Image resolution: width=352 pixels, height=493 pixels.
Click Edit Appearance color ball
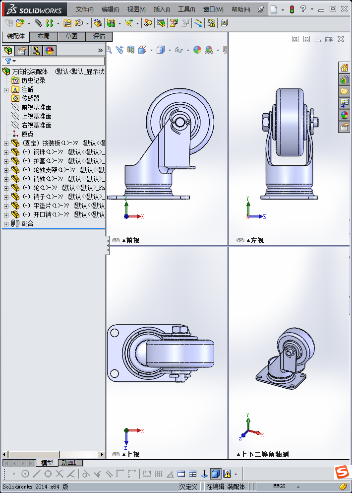pyautogui.click(x=197, y=50)
